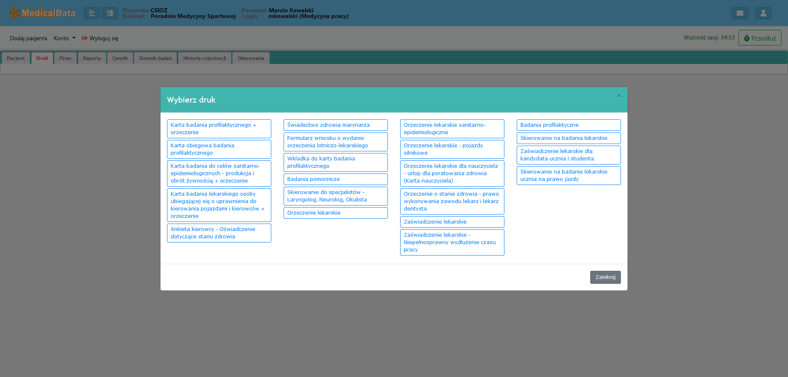This screenshot has width=788, height=377.
Task: Extend session with Przedłuż button
Action: pos(759,38)
